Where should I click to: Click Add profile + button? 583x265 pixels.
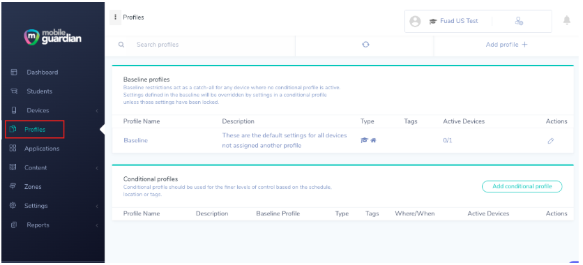pyautogui.click(x=506, y=45)
